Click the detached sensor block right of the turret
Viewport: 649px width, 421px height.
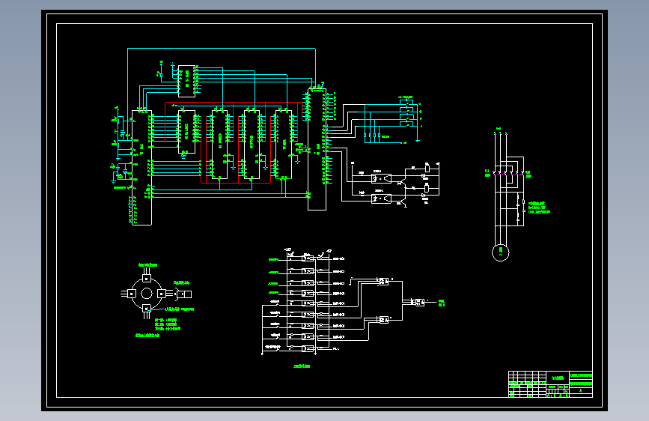[185, 294]
